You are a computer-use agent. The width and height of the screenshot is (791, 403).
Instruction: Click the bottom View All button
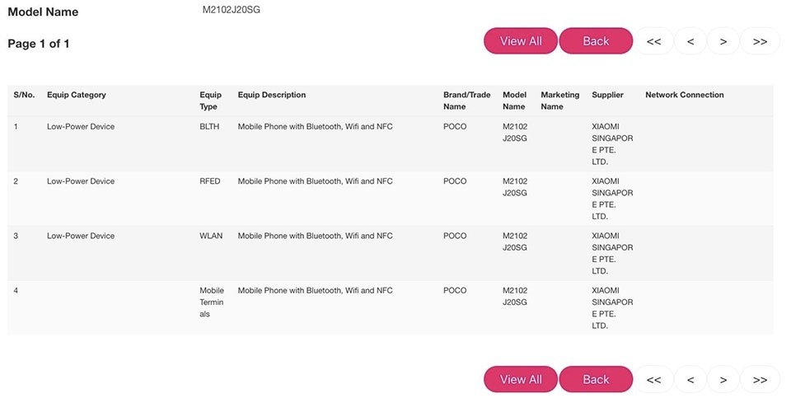click(521, 379)
